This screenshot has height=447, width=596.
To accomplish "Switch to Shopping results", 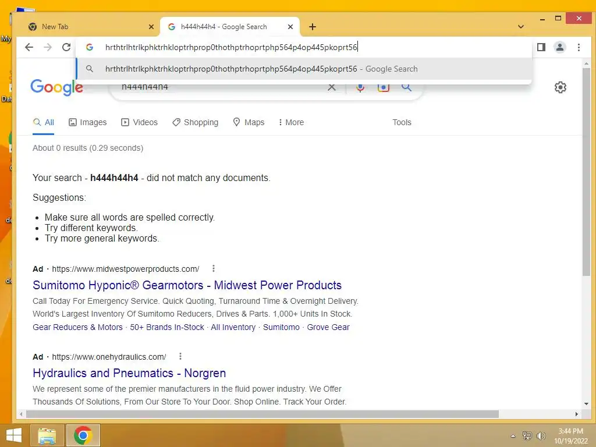I will tap(195, 122).
